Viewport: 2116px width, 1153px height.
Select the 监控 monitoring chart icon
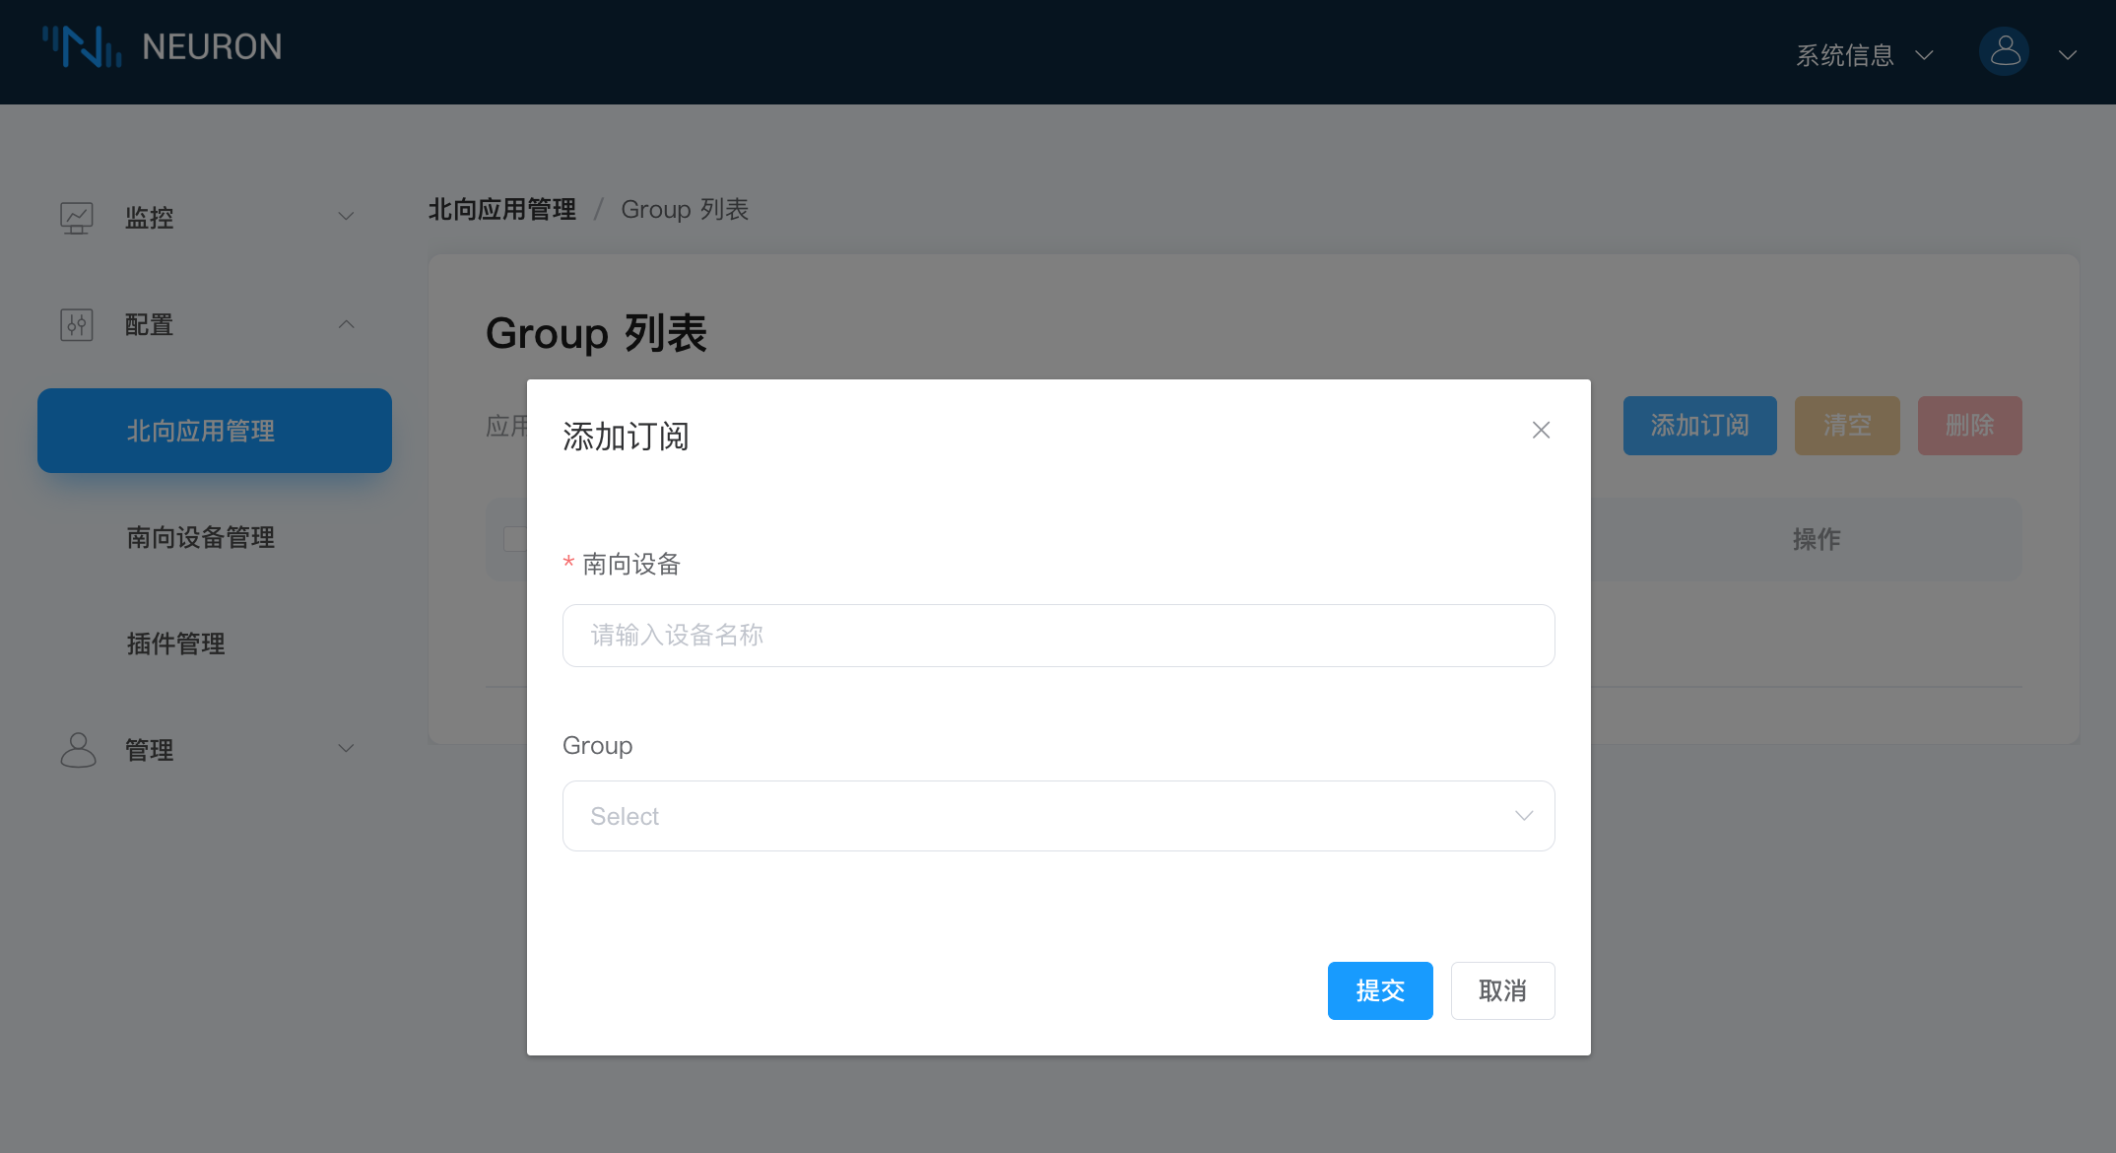78,217
